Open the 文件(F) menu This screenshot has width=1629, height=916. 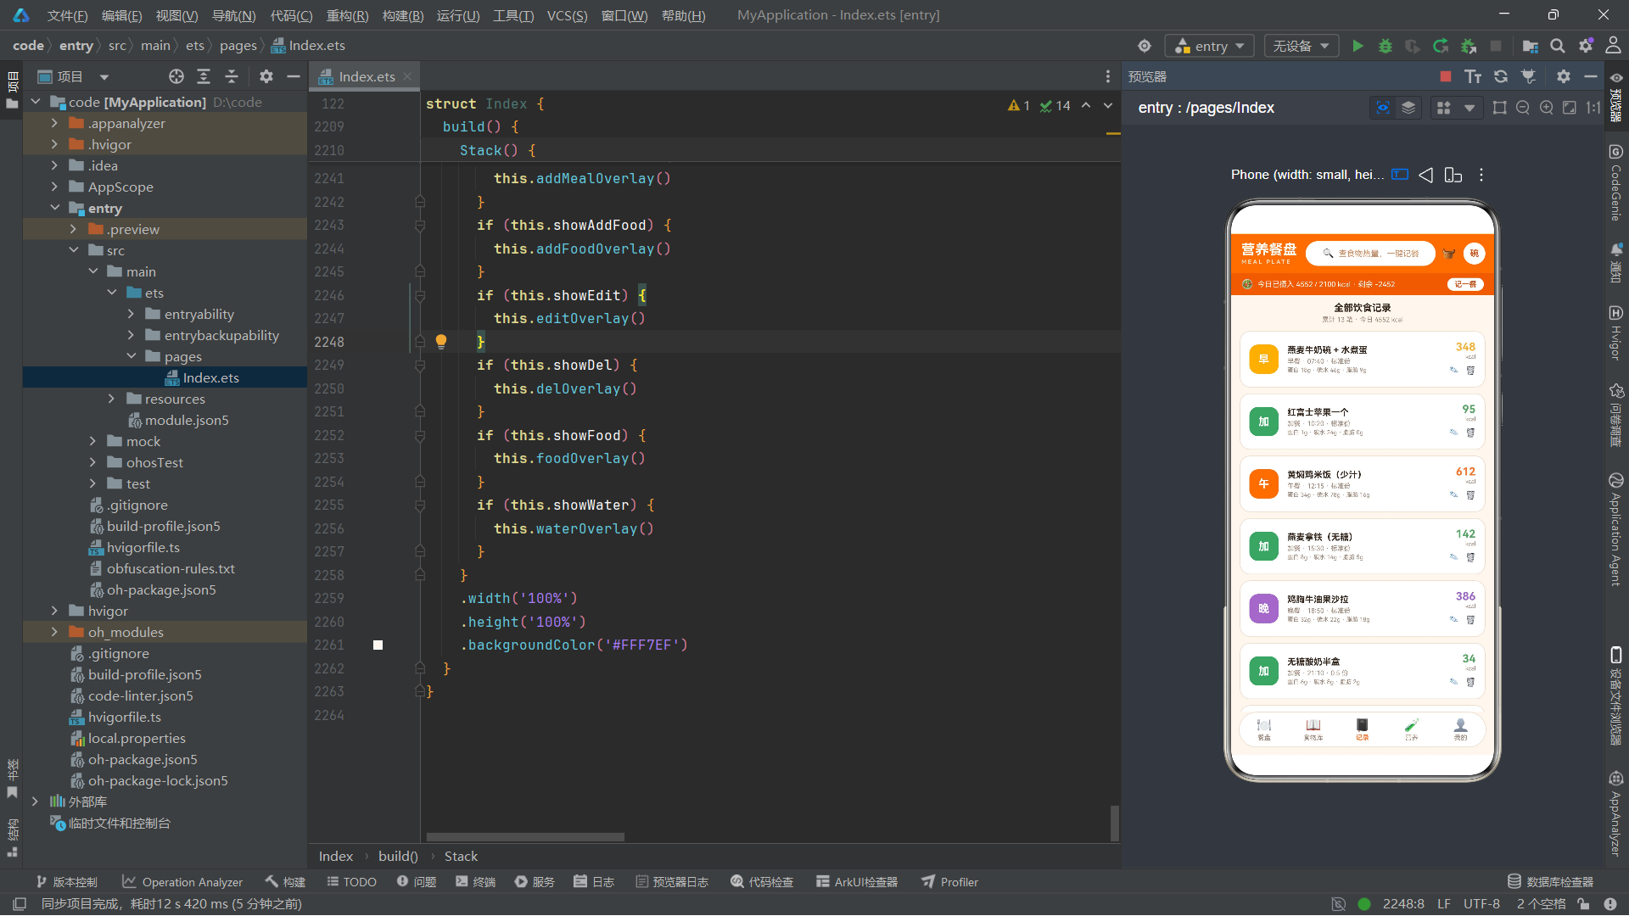tap(67, 15)
